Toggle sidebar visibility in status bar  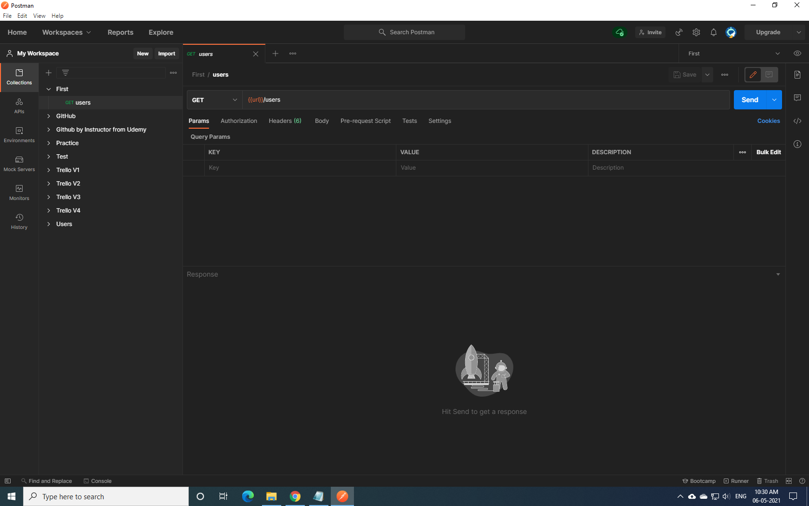coord(8,481)
